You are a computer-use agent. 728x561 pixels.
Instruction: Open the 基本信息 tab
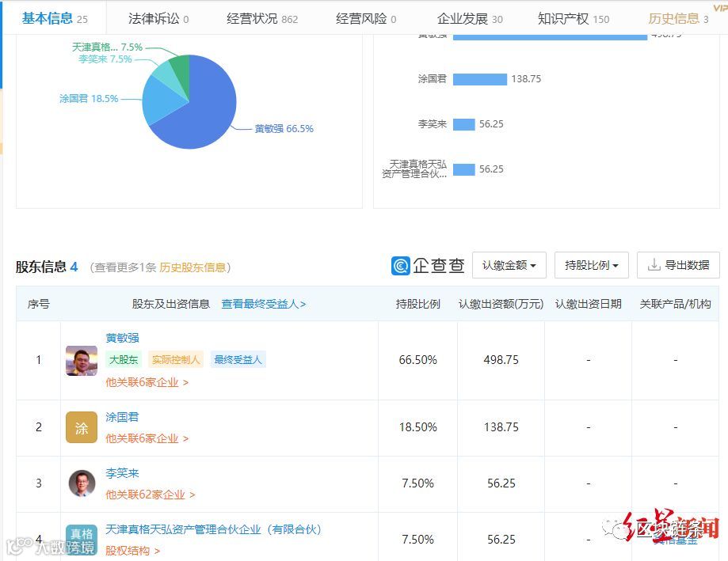tap(55, 18)
